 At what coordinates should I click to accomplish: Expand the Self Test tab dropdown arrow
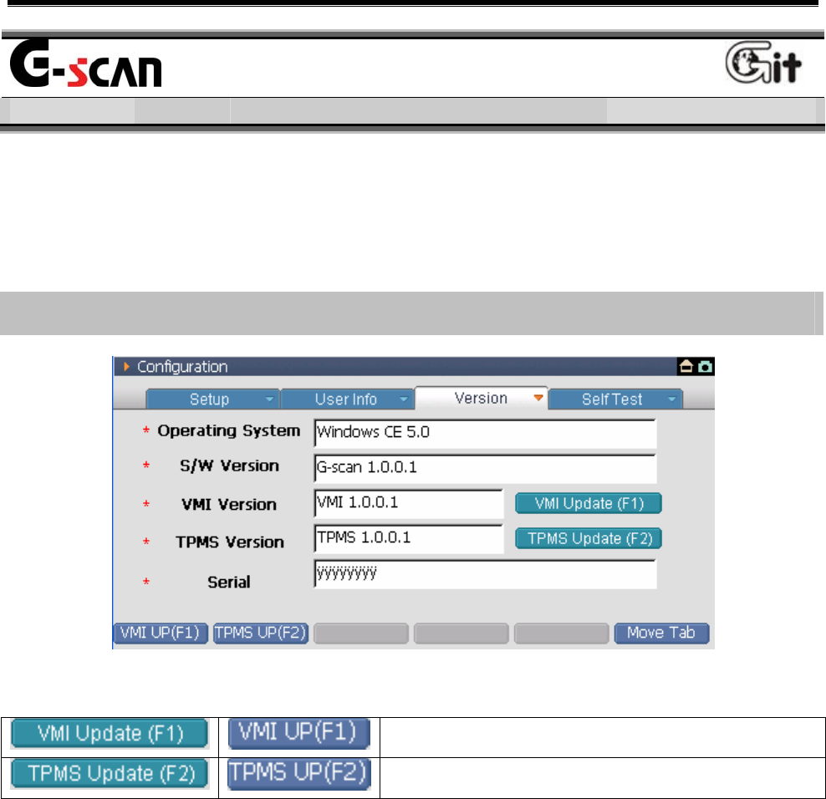click(x=671, y=399)
